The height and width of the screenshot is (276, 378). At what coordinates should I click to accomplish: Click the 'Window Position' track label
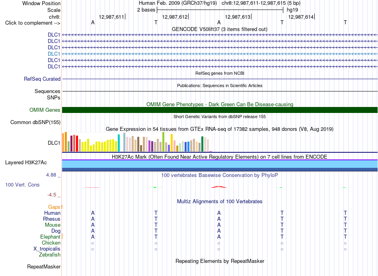(41, 3)
